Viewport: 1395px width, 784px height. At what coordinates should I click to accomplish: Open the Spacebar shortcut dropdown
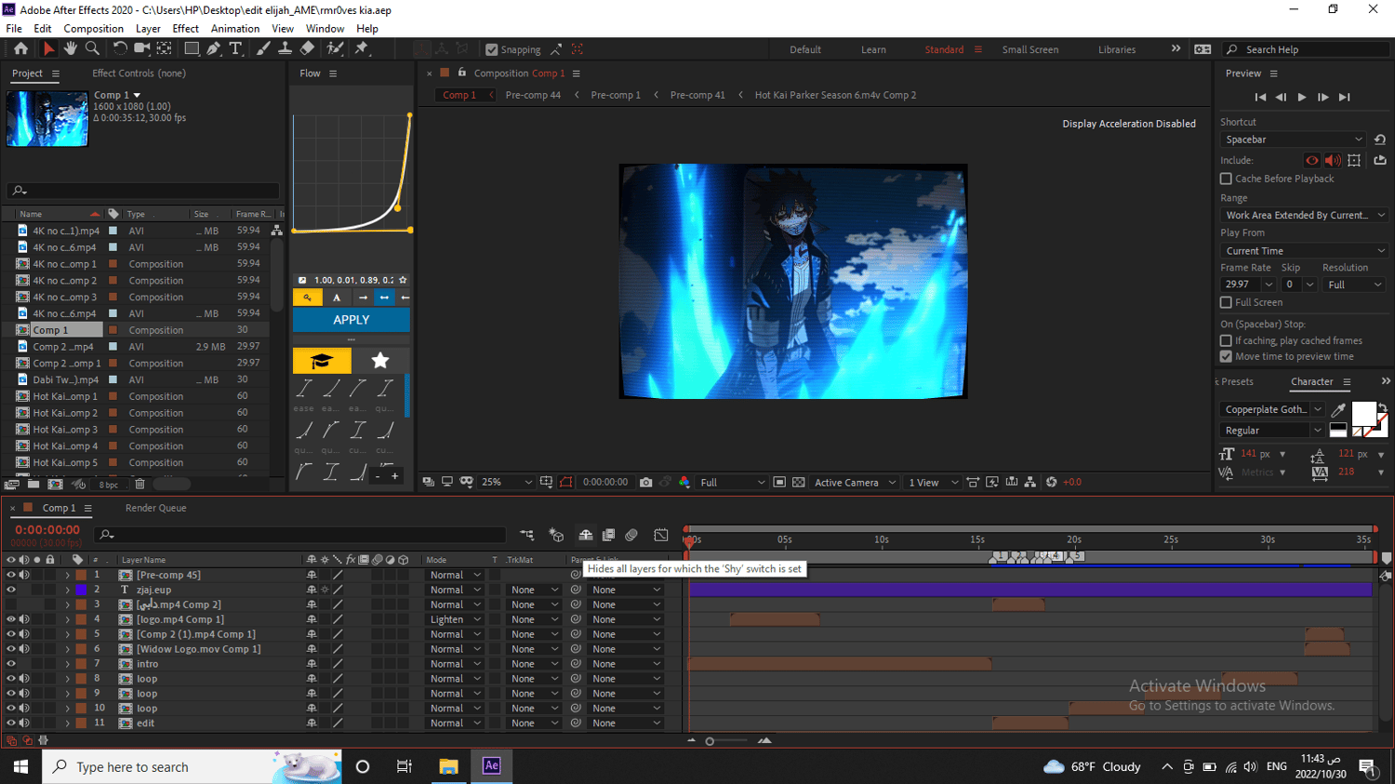1293,140
